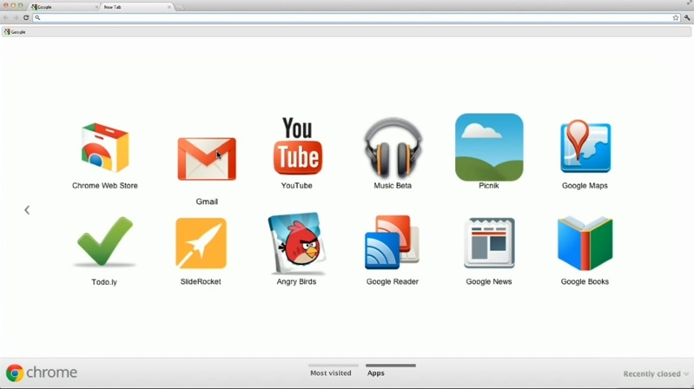
Task: Open the Todo.ly checkmark app
Action: pos(104,242)
